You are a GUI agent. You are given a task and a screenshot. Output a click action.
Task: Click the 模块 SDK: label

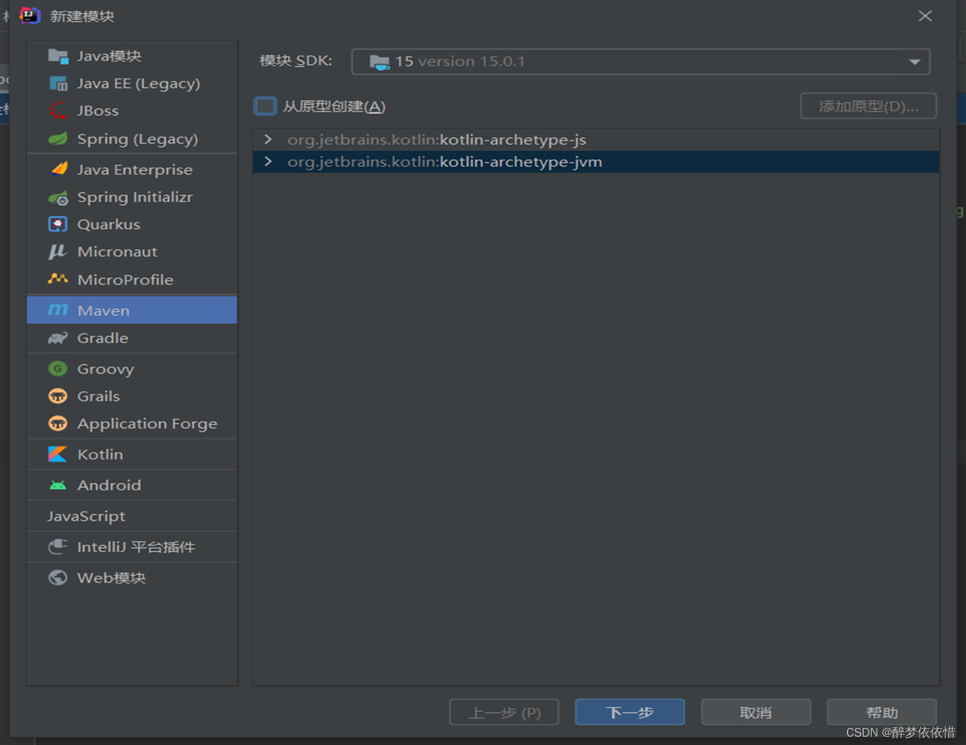(296, 61)
